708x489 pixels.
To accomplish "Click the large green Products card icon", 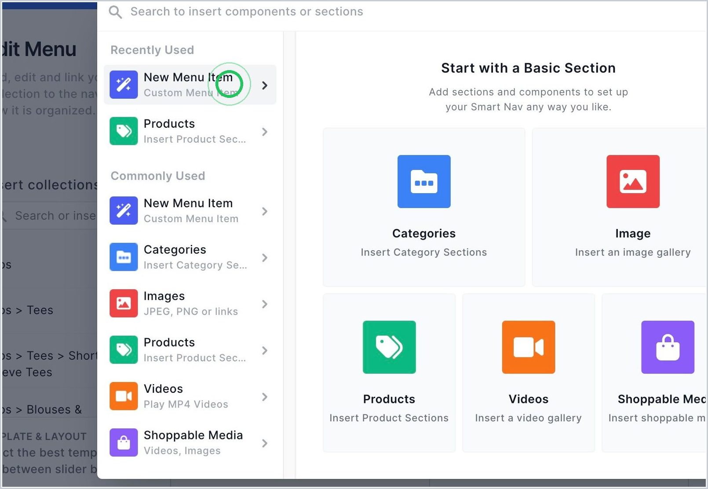I will pyautogui.click(x=389, y=347).
